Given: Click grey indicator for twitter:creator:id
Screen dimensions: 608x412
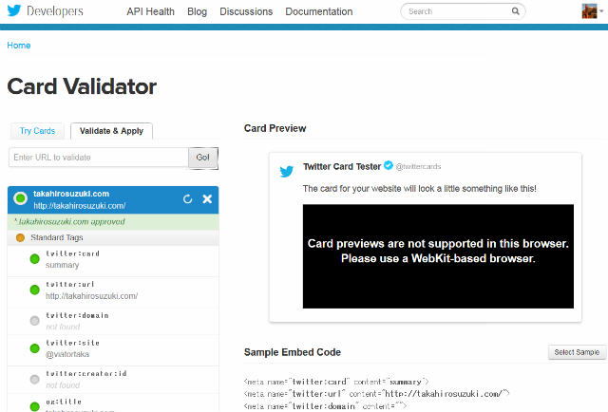Looking at the screenshot, I should tap(34, 379).
